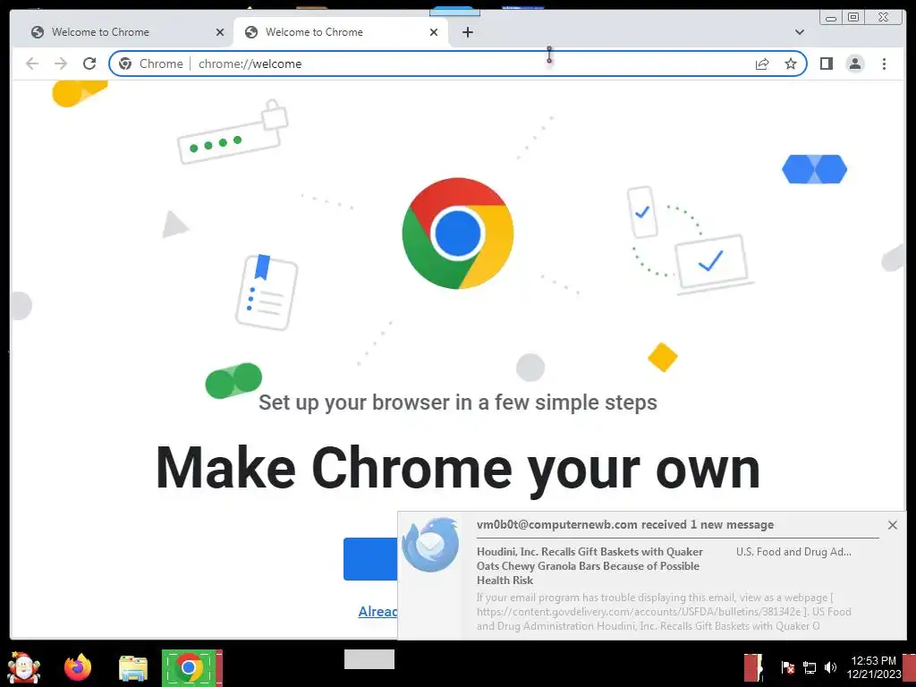916x687 pixels.
Task: Focus the chrome://welcome address bar
Action: pyautogui.click(x=457, y=64)
